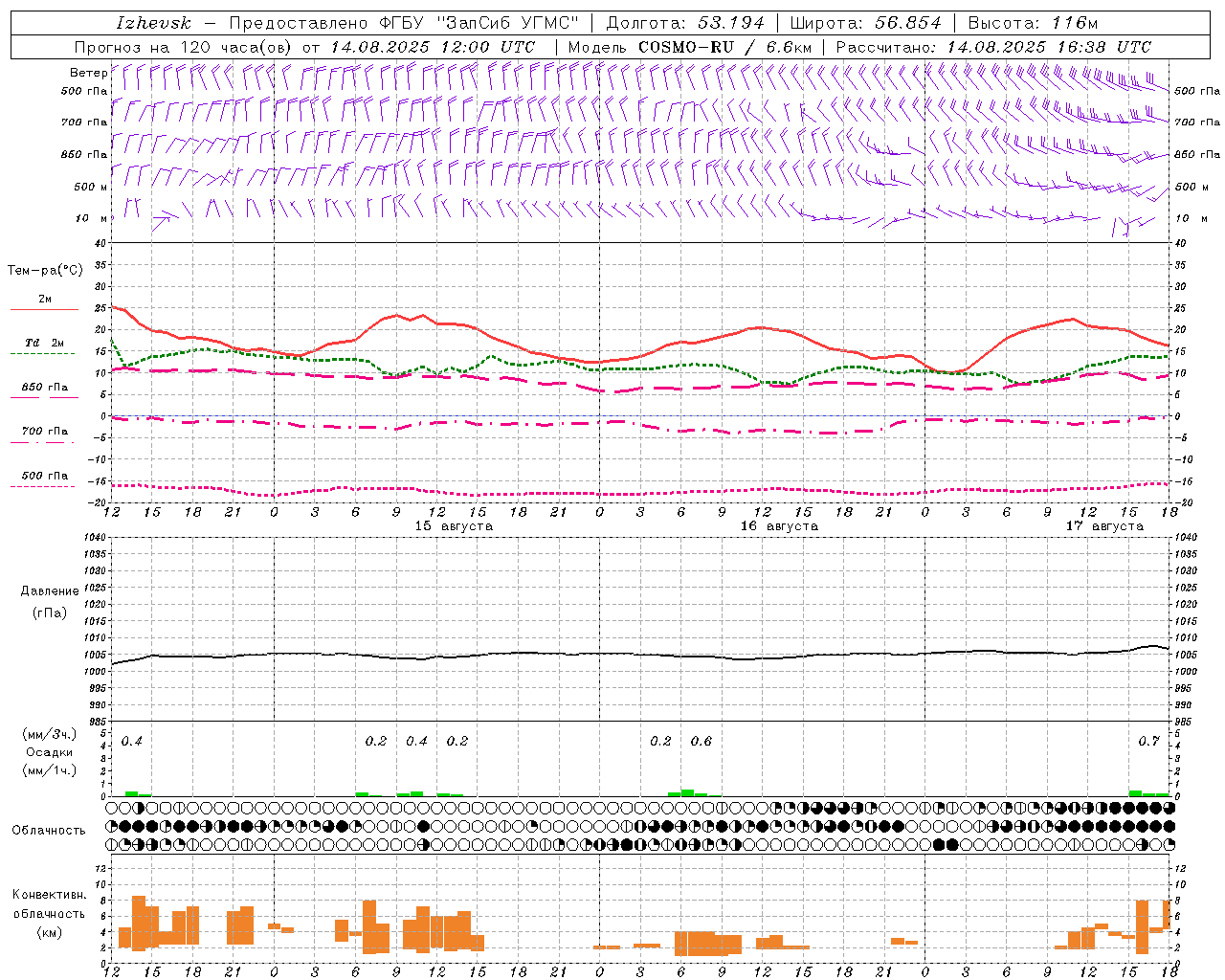Click the forecast start time 14.08.2025 12:00 UTC

433,47
